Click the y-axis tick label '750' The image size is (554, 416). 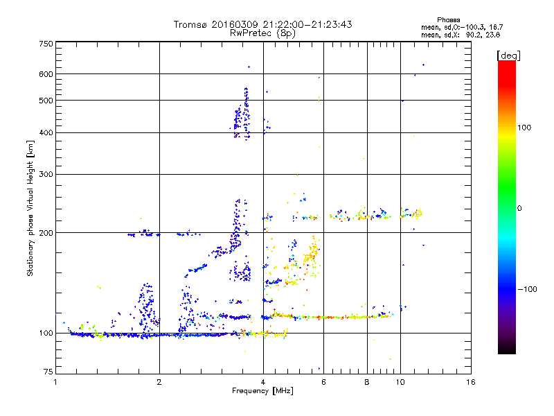click(x=46, y=44)
